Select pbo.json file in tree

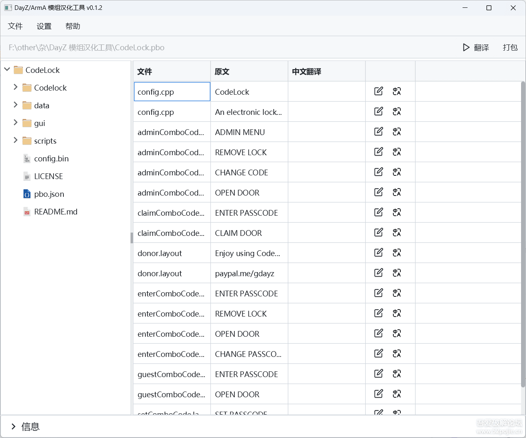pos(49,194)
